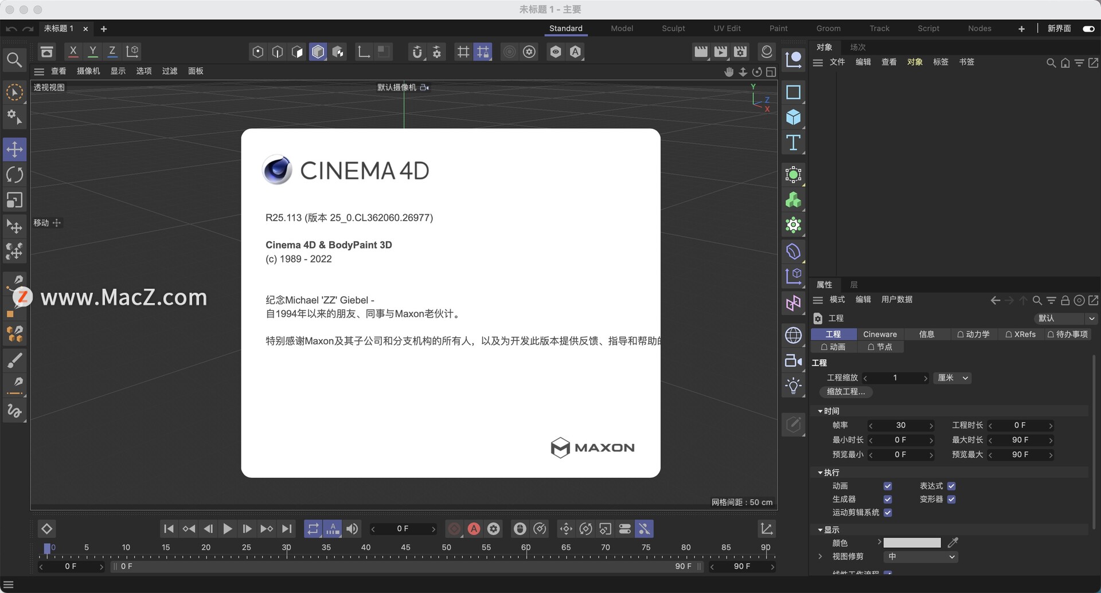Toggle Y axis lock
Screen dimensions: 1101x593
tap(92, 52)
